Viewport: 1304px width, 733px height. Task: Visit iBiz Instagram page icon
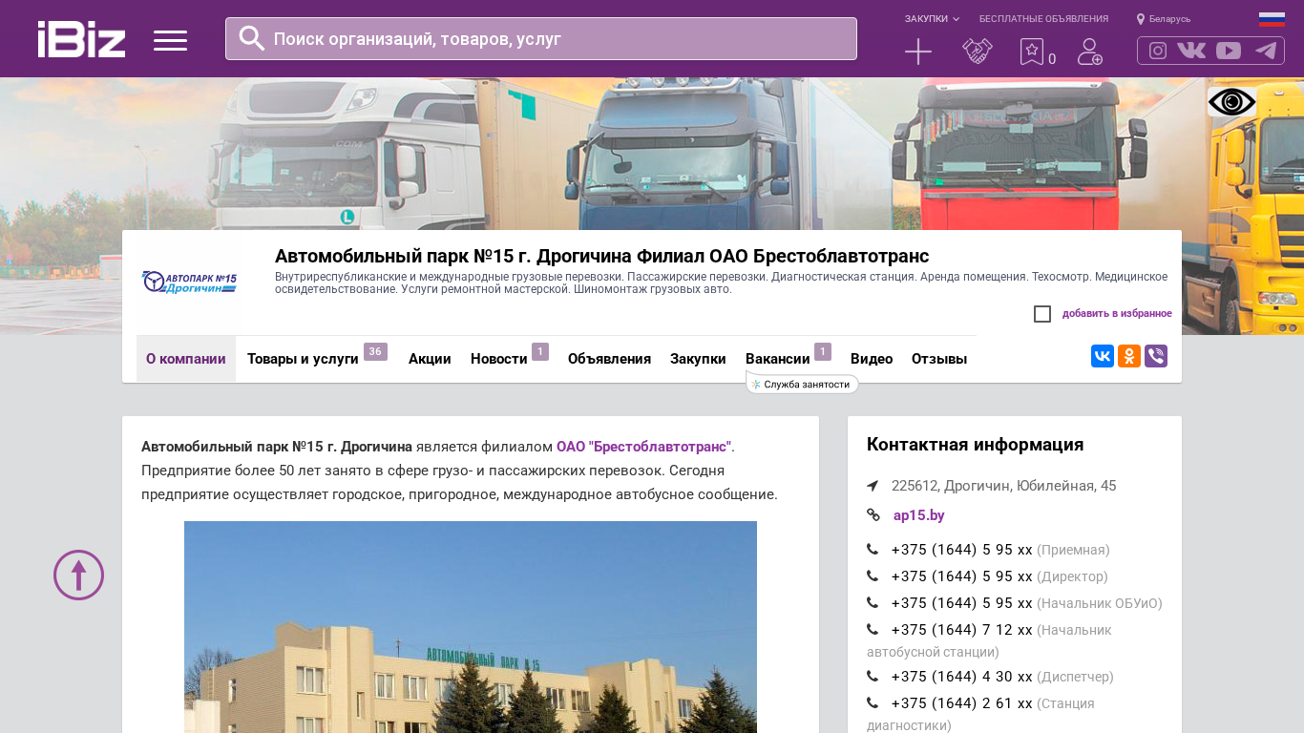point(1158,51)
